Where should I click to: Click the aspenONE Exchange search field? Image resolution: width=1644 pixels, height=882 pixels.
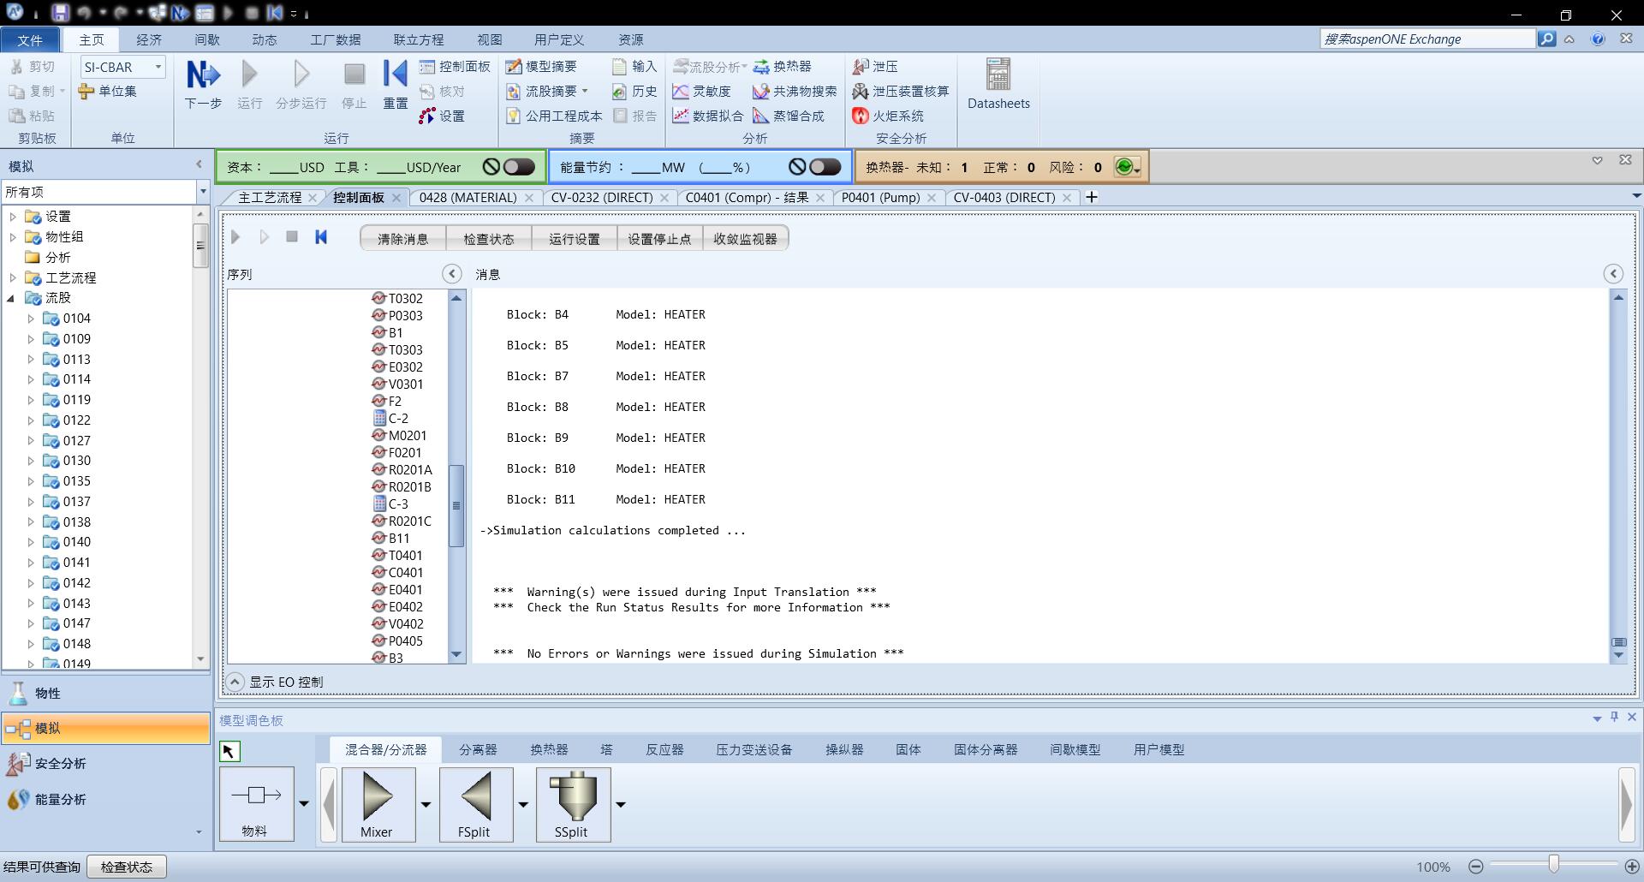coord(1427,39)
